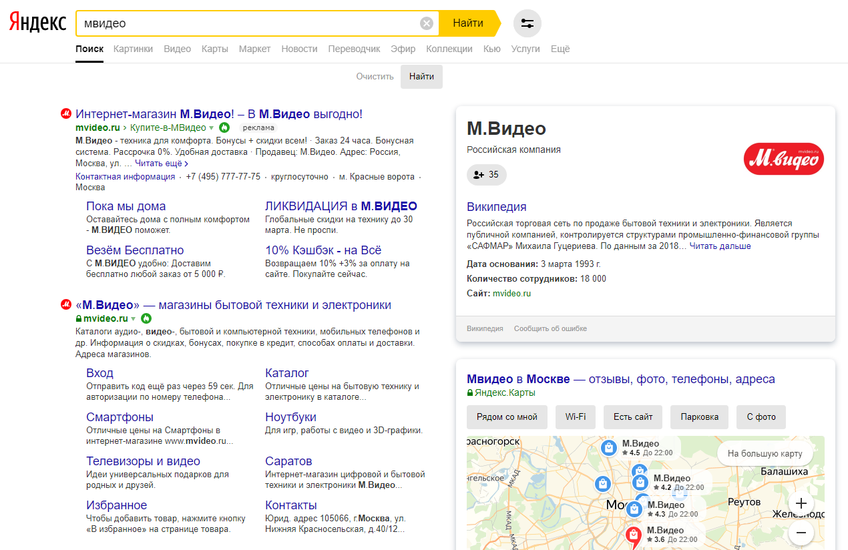
Task: Click the На большую карту button
Action: (765, 454)
